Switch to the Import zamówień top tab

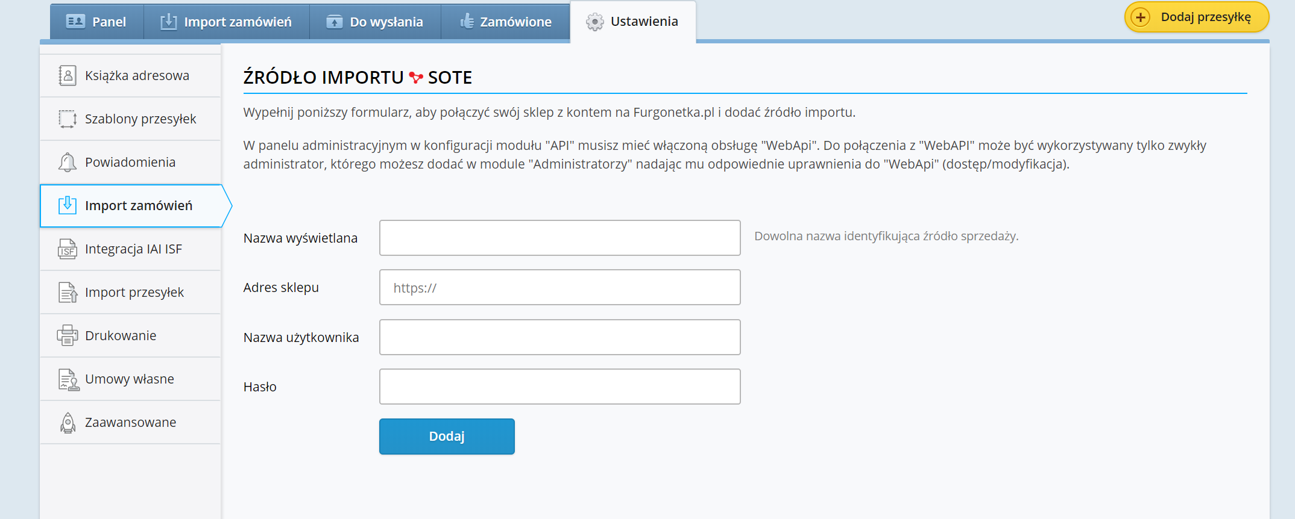coord(227,22)
